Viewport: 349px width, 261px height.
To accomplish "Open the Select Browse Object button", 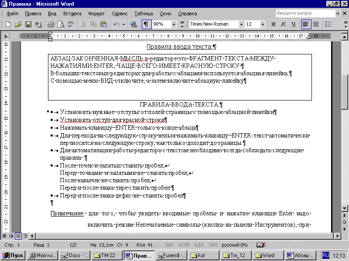I will (345, 222).
